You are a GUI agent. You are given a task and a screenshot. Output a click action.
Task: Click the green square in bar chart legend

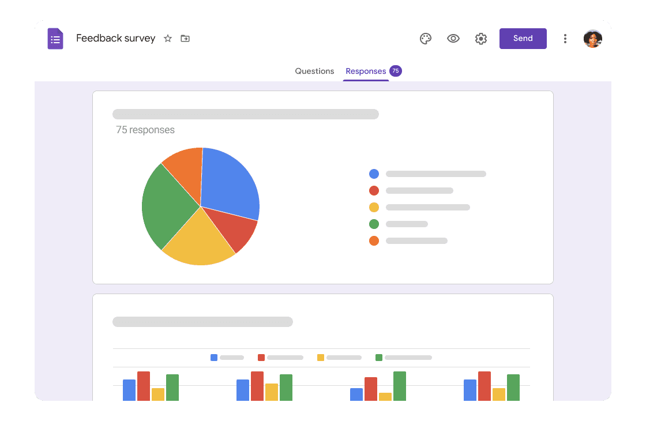coord(379,358)
